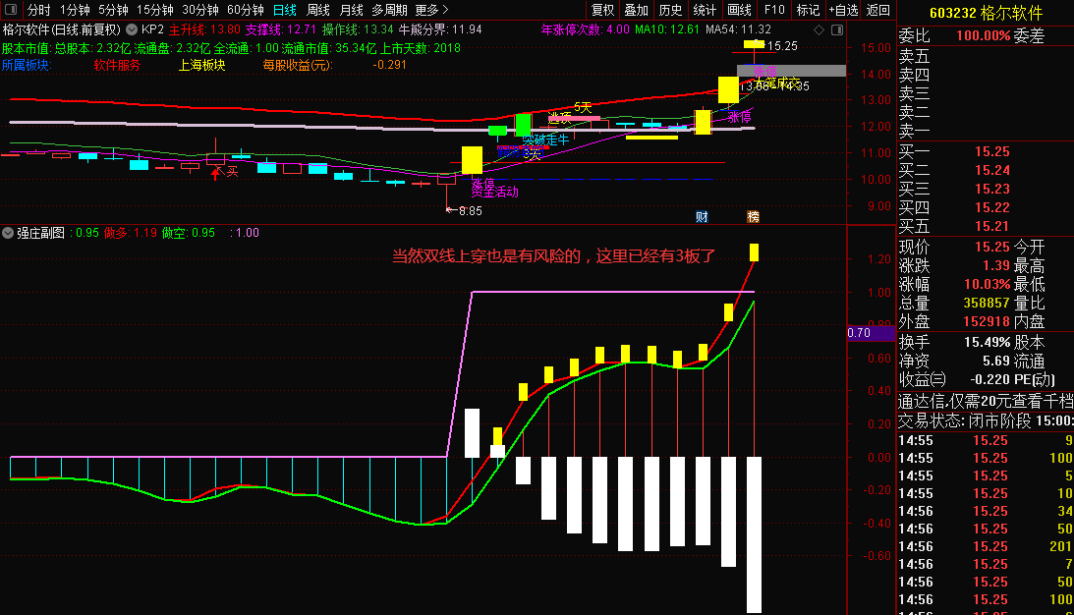Click the 软件服务 sector link

(117, 65)
